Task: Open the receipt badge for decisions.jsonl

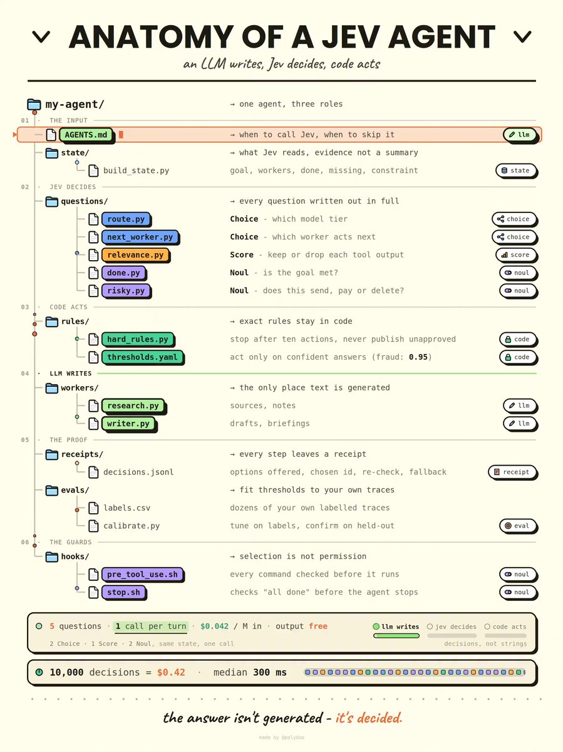Action: pos(512,472)
